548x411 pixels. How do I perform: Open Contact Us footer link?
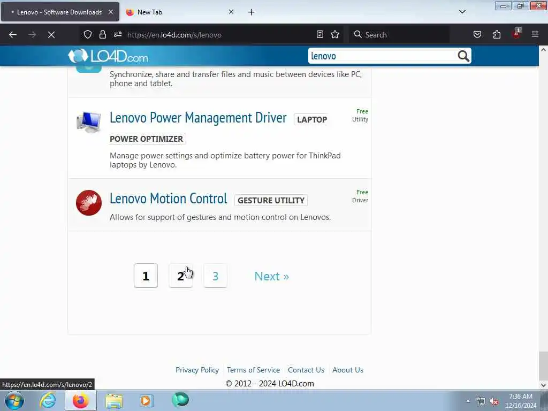(306, 370)
